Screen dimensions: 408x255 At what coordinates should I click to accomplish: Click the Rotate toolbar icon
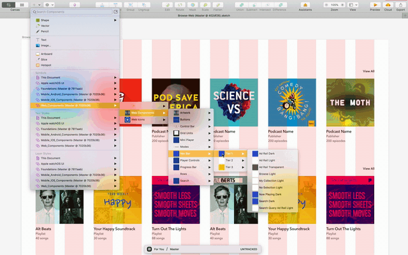pos(180,4)
